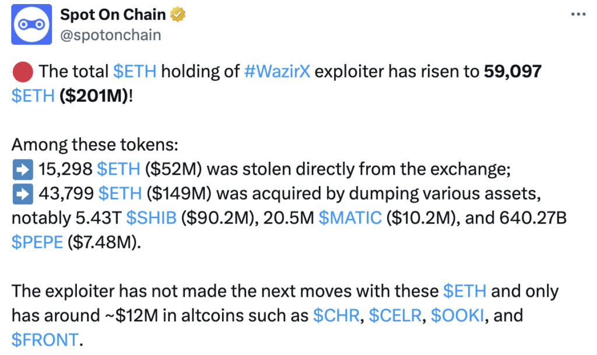
Task: Click $ETH cashtag before ($201M)
Action: click(33, 96)
